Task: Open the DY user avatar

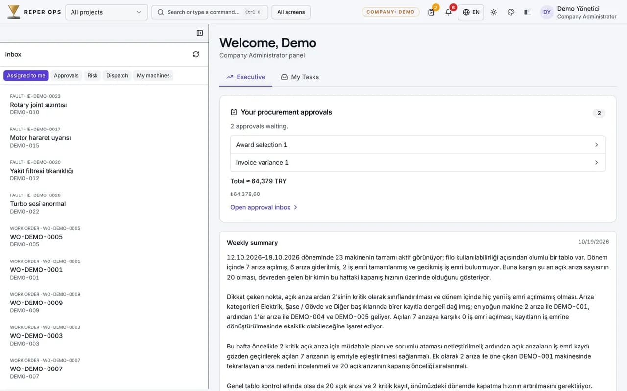Action: (547, 12)
